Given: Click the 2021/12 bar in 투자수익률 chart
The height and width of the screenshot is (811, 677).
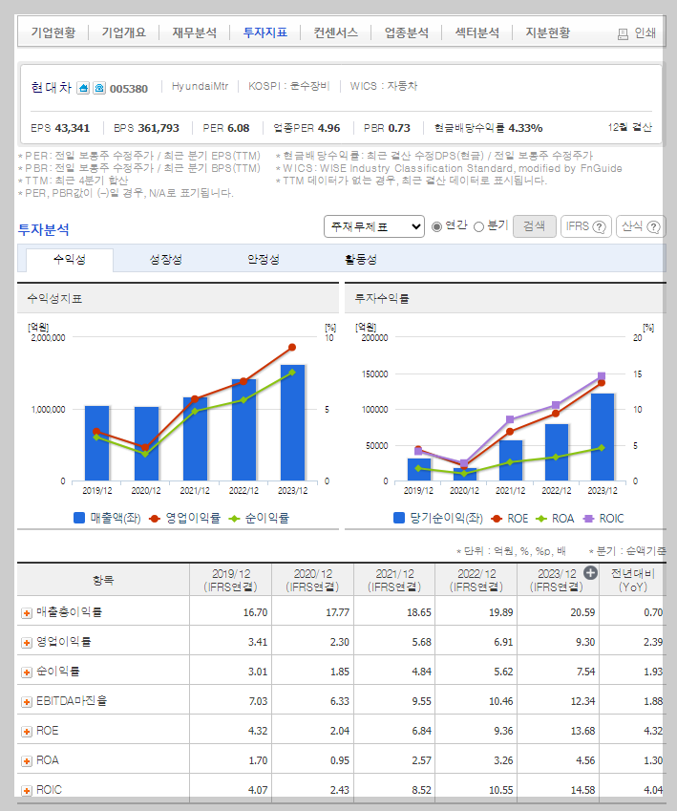Looking at the screenshot, I should pos(511,460).
